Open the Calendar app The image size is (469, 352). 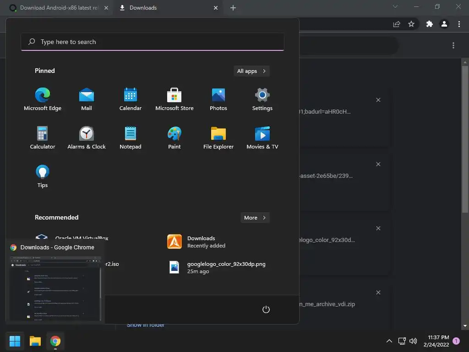131,99
